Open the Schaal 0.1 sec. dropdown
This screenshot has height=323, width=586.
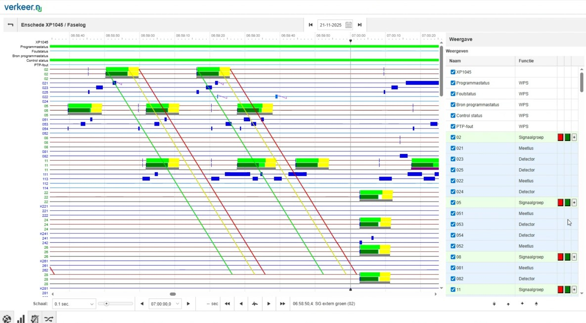tap(74, 304)
